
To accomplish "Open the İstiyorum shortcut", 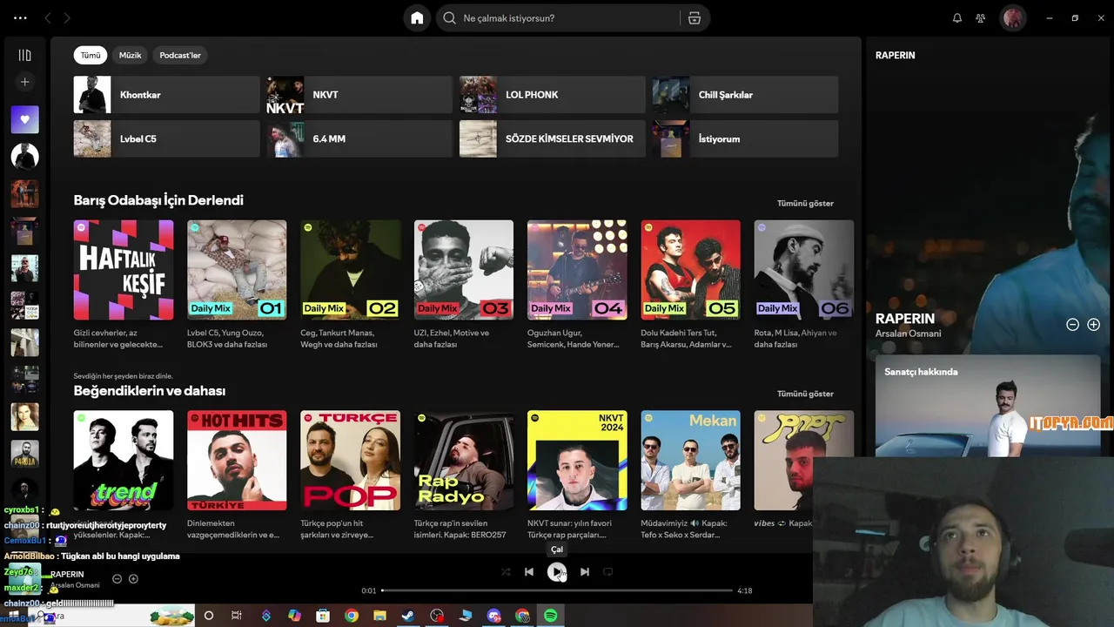I will click(x=746, y=138).
